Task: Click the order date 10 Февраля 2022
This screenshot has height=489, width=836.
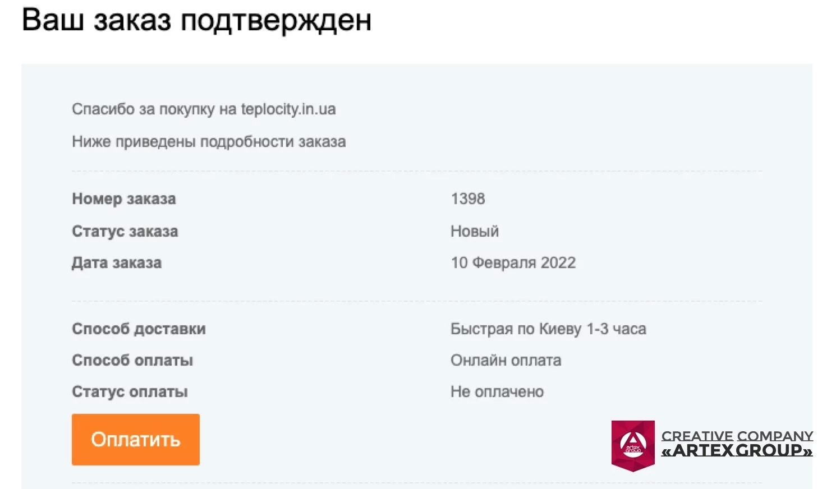Action: click(x=513, y=262)
